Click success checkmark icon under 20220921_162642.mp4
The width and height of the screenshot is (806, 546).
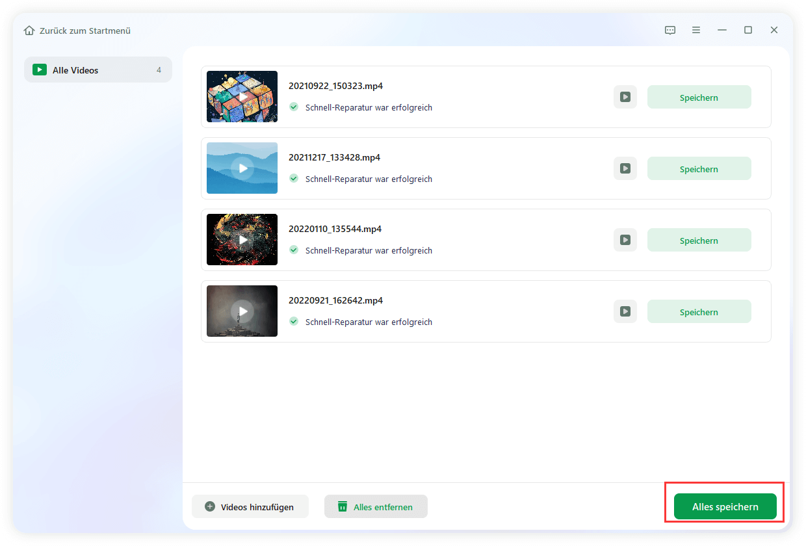coord(294,321)
